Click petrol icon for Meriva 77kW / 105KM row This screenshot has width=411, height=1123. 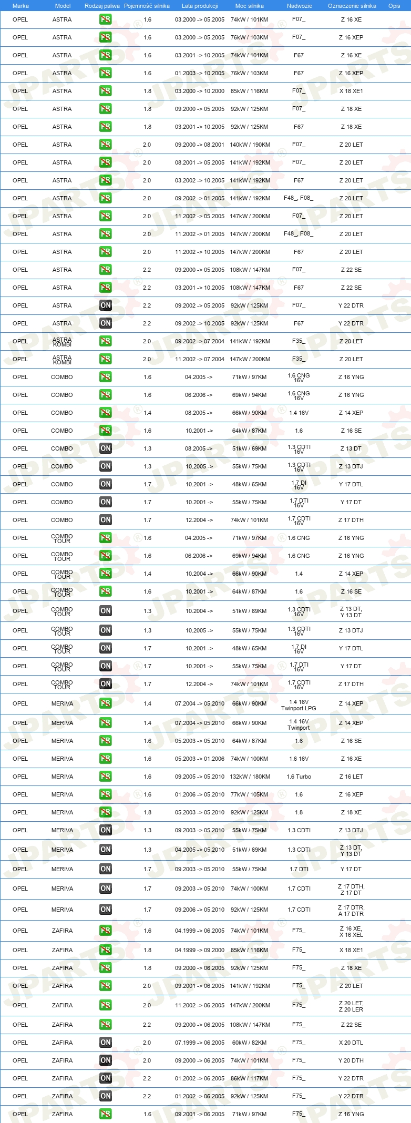click(106, 794)
